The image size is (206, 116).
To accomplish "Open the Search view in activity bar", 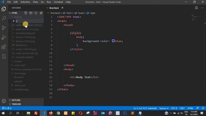I will tap(4, 18).
